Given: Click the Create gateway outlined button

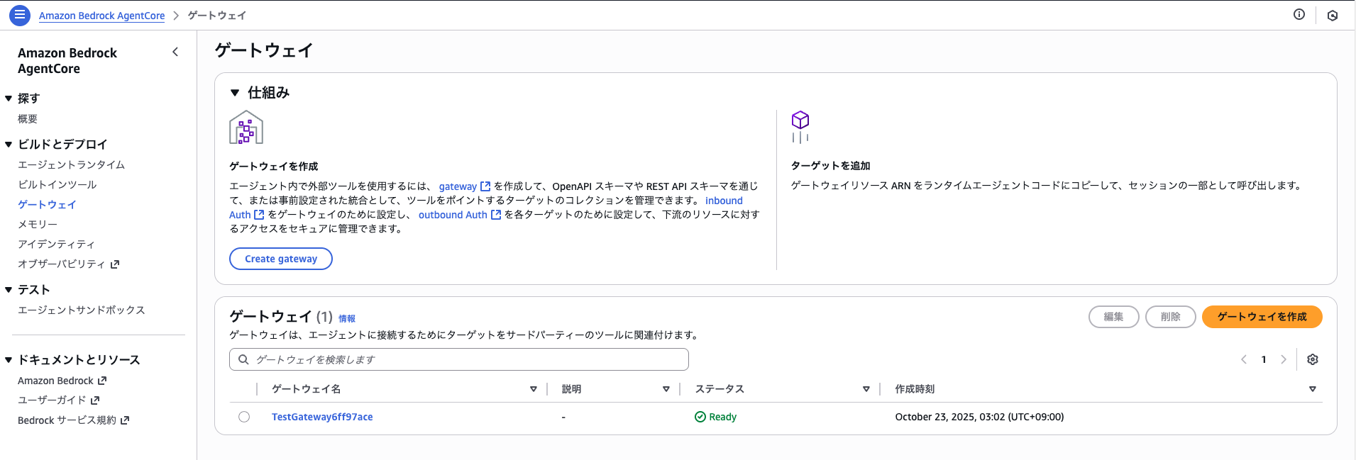Looking at the screenshot, I should 281,259.
